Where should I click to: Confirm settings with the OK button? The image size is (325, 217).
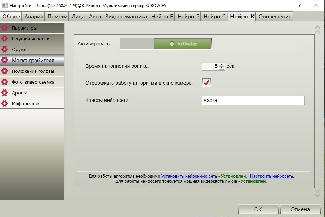point(258,209)
